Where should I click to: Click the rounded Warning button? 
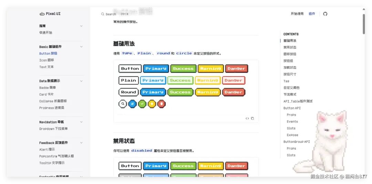click(208, 92)
